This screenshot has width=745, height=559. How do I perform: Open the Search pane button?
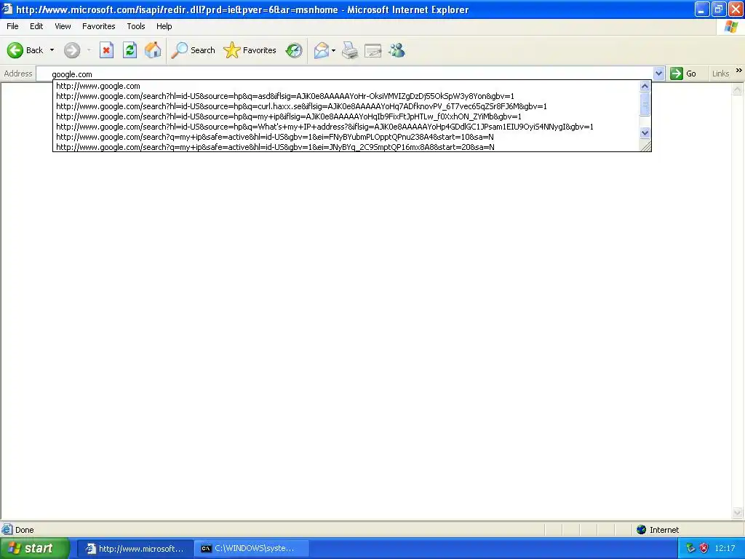[x=194, y=50]
